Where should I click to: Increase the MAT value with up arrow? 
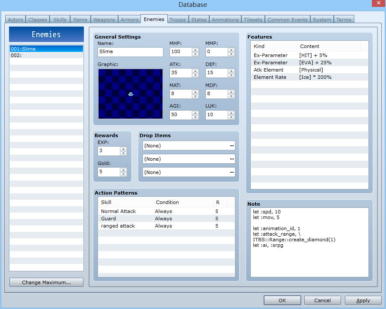(195, 92)
